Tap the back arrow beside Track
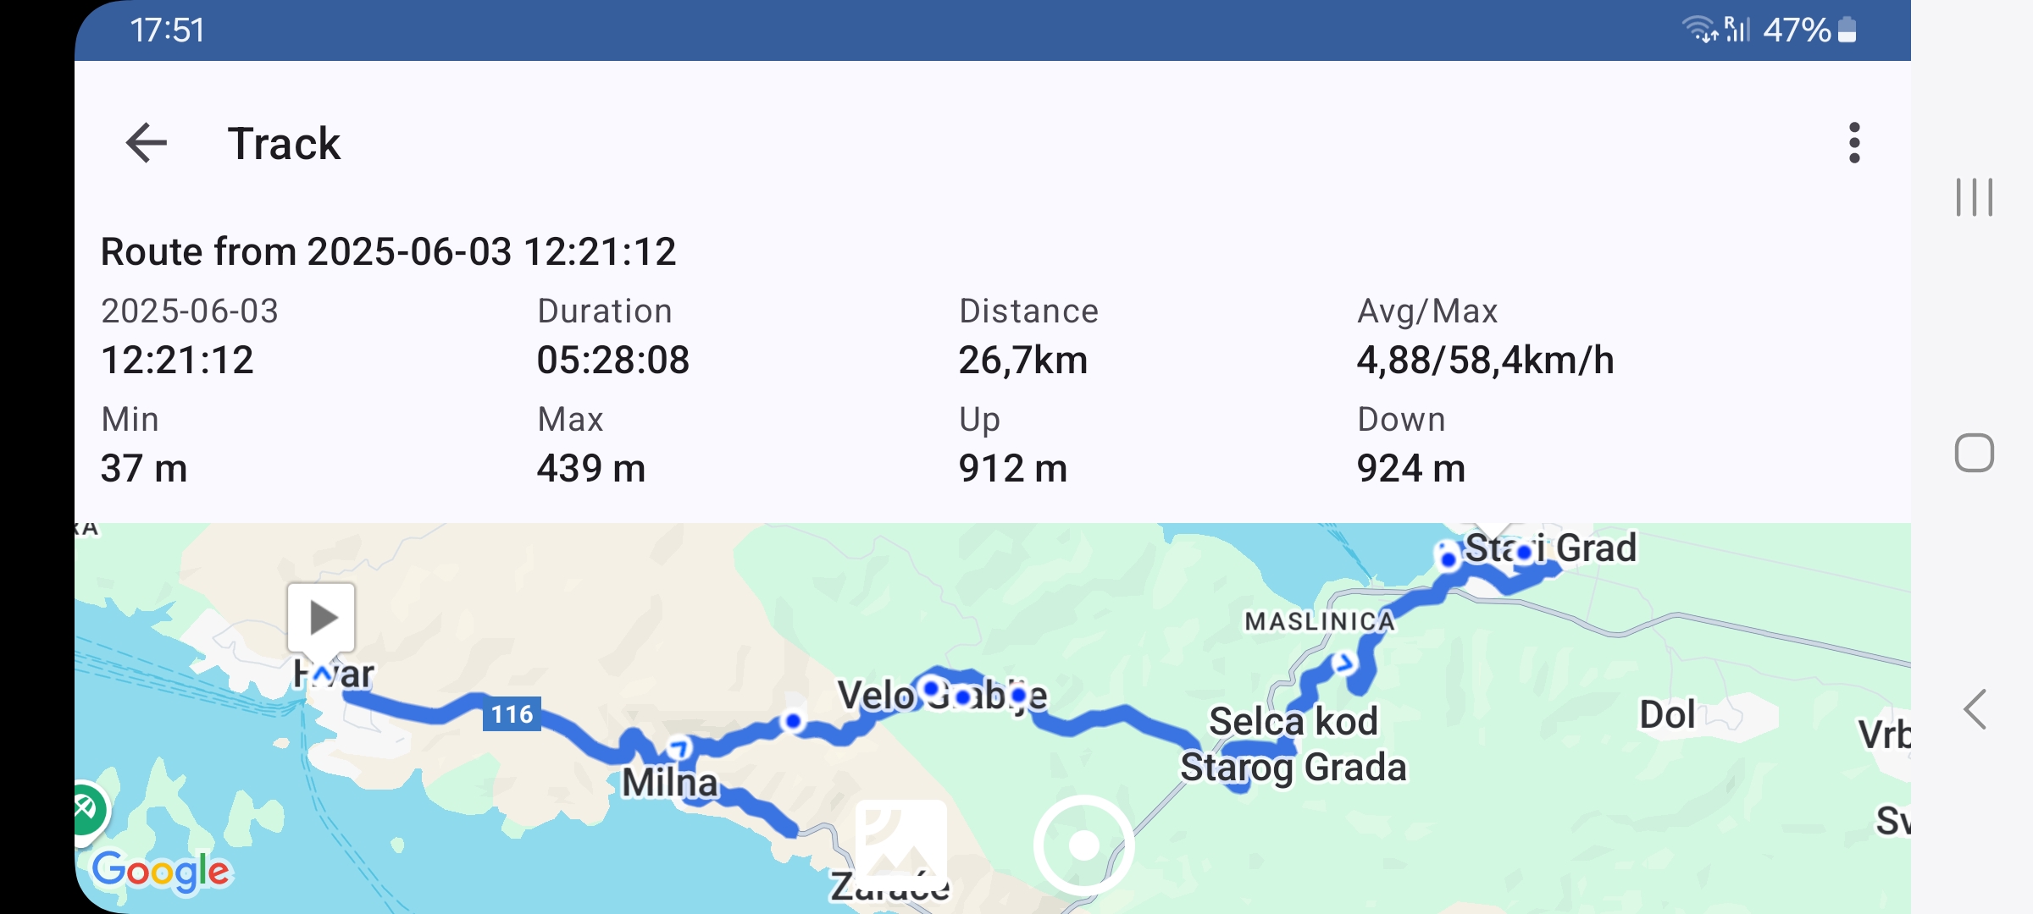 tap(147, 143)
